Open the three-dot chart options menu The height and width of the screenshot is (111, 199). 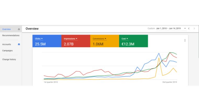[x=185, y=40]
